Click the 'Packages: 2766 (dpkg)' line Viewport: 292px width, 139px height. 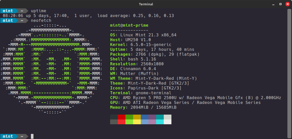coord(155,54)
